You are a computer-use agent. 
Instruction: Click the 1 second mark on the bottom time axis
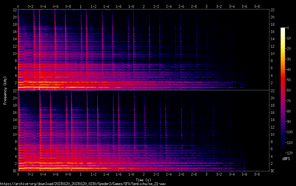coord(81,174)
